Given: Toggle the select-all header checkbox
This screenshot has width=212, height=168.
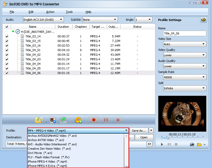Looking at the screenshot, I should [x=7, y=27].
